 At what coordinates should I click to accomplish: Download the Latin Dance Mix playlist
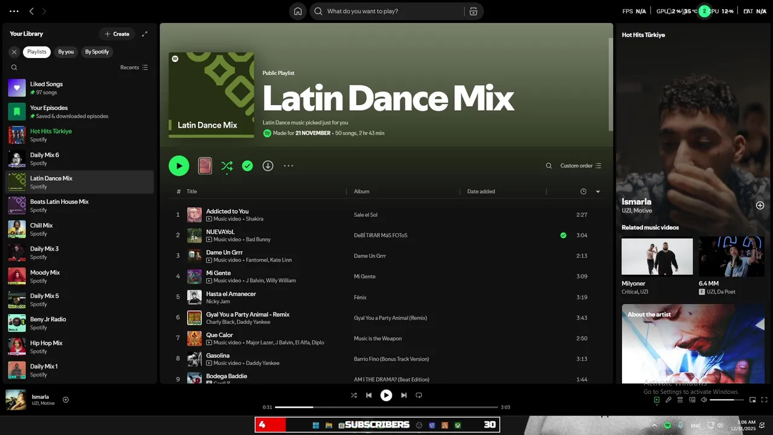click(x=268, y=166)
